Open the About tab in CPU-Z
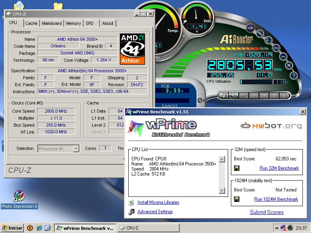 click(x=108, y=23)
